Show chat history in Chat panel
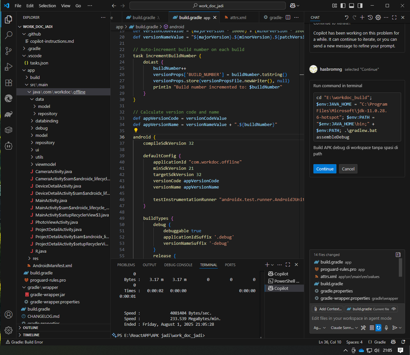Image resolution: width=410 pixels, height=355 pixels. pos(370,17)
